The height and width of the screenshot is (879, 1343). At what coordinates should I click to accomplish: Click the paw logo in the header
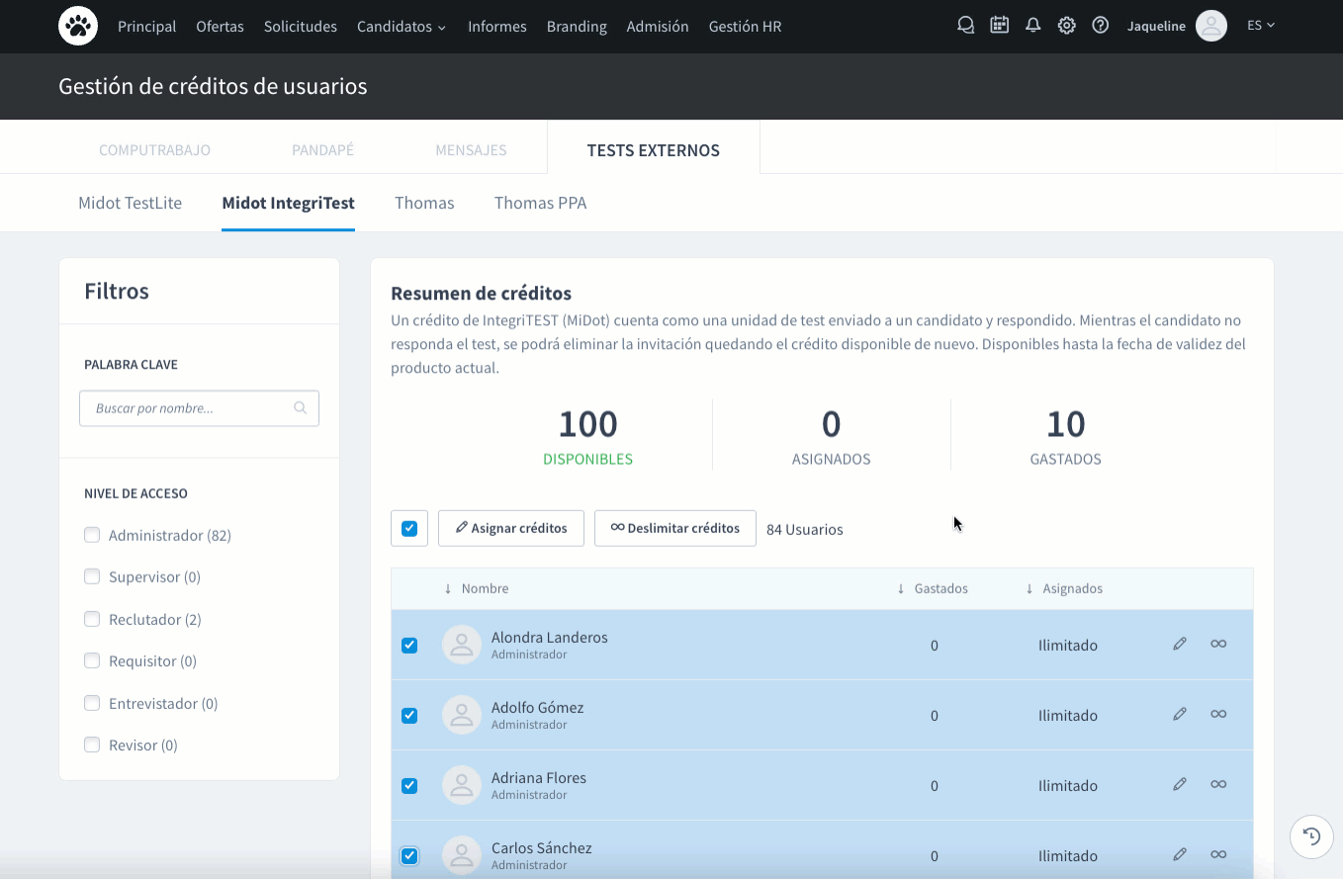click(x=78, y=27)
